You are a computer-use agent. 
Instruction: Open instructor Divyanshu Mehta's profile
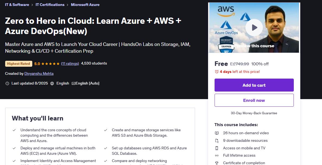[x=39, y=74]
